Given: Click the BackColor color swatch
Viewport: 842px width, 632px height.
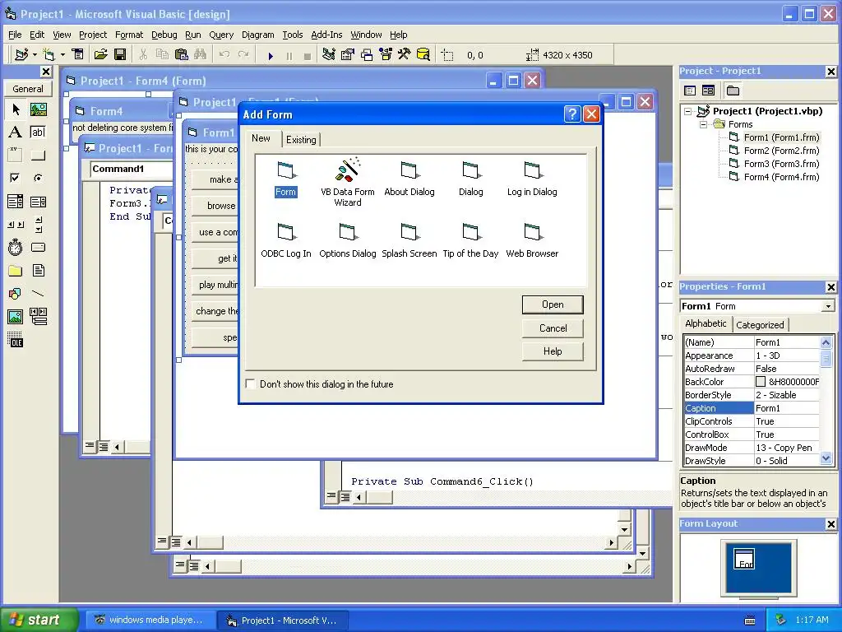Looking at the screenshot, I should tap(761, 382).
